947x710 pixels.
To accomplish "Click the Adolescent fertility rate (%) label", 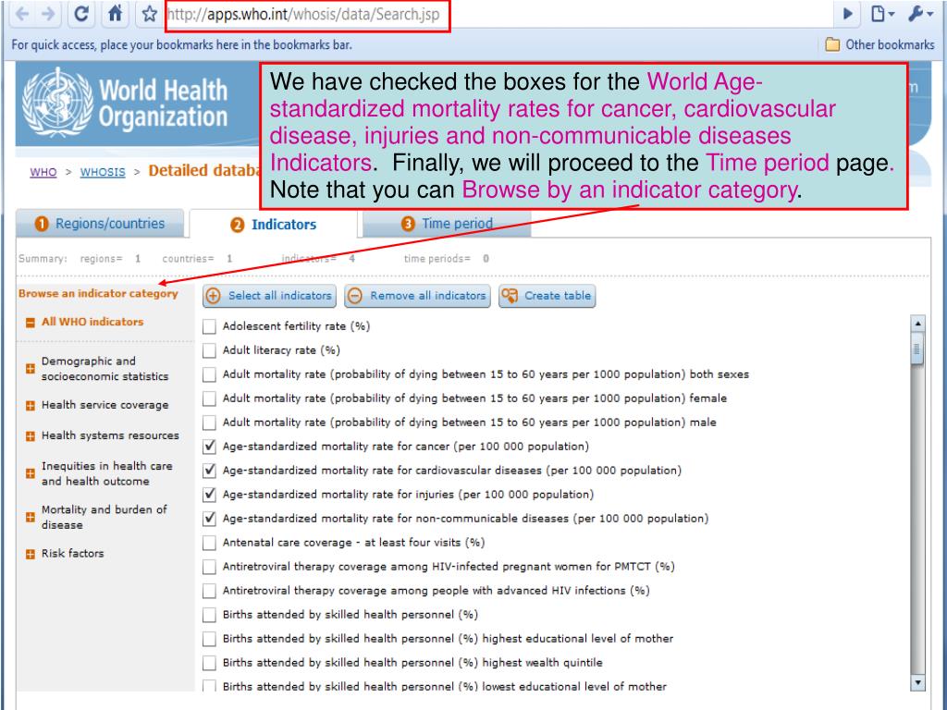I will 296,326.
